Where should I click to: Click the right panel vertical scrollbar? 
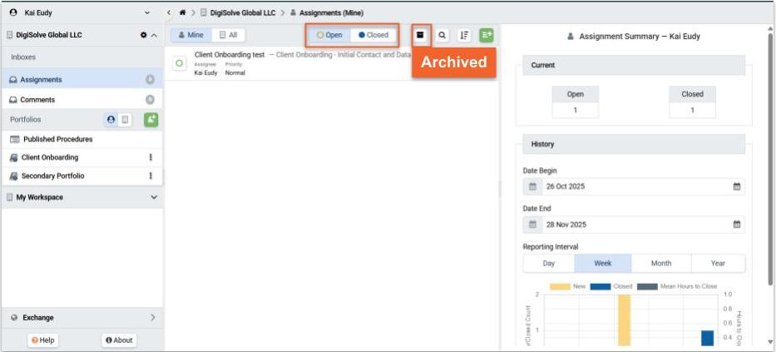(770, 158)
